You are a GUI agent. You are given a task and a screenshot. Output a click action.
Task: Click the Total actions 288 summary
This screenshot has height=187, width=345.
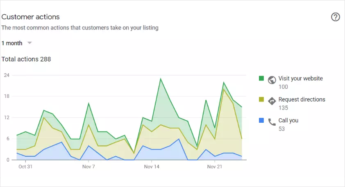(x=26, y=59)
